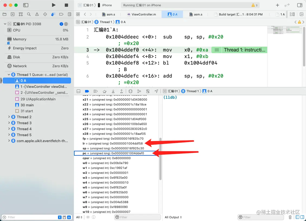Click the navigator Filter field

pos(29,217)
